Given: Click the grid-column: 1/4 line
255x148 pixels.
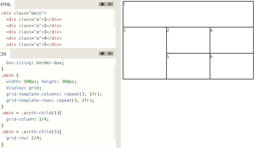Looking at the screenshot, I should 27,119.
